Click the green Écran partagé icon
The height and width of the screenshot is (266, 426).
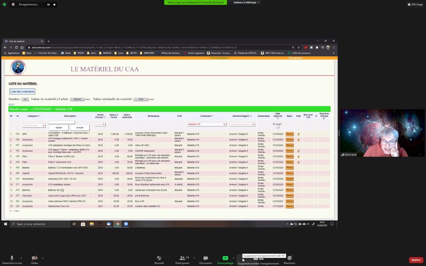point(225,258)
